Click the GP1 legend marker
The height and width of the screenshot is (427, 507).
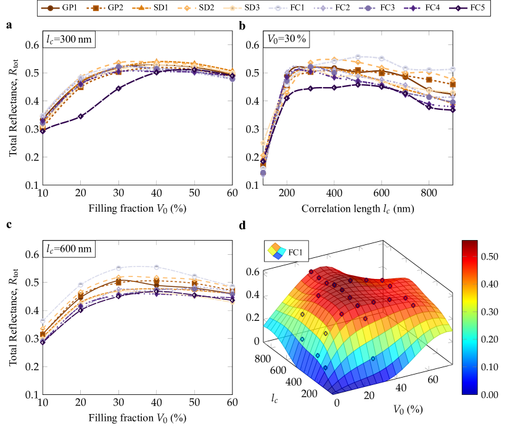click(51, 8)
